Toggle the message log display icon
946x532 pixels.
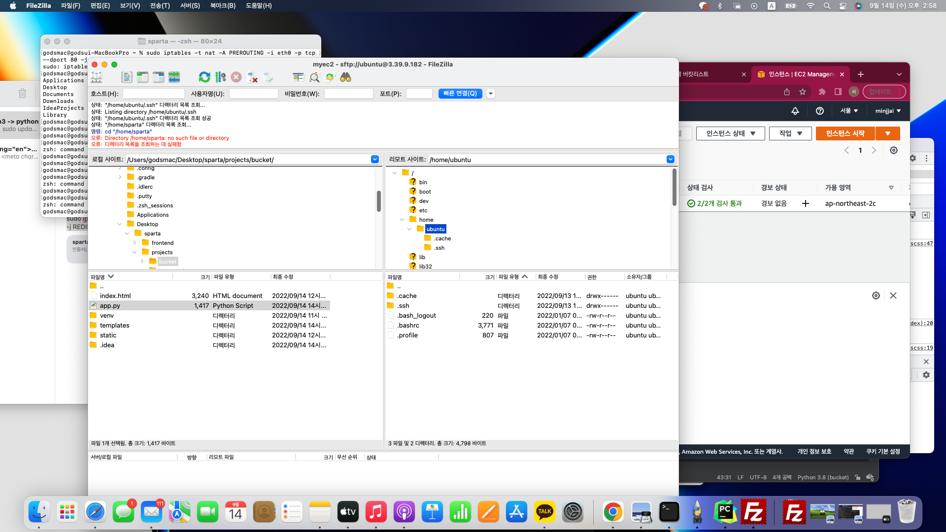[127, 77]
